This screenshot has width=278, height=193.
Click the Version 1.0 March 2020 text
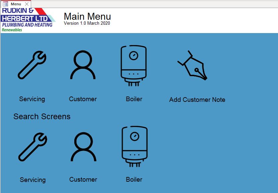pos(87,23)
